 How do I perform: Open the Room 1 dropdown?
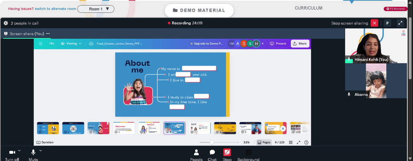[x=96, y=9]
